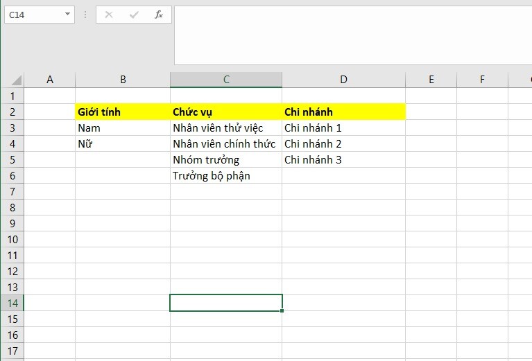Screen dimensions: 532x361
Task: Open the Name Box dropdown arrow
Action: 67,15
